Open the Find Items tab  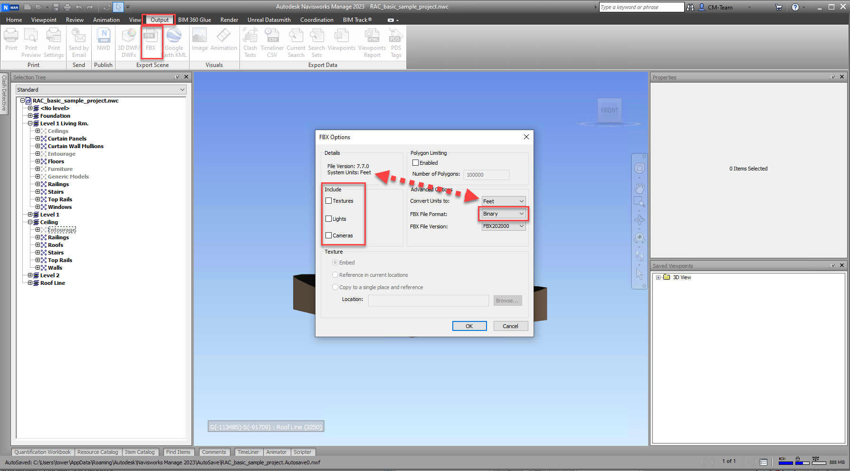click(178, 452)
